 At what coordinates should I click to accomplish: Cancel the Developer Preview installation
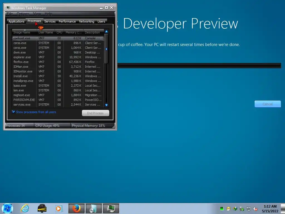pos(267,104)
